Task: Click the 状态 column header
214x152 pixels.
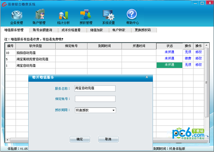Action: click(170, 46)
